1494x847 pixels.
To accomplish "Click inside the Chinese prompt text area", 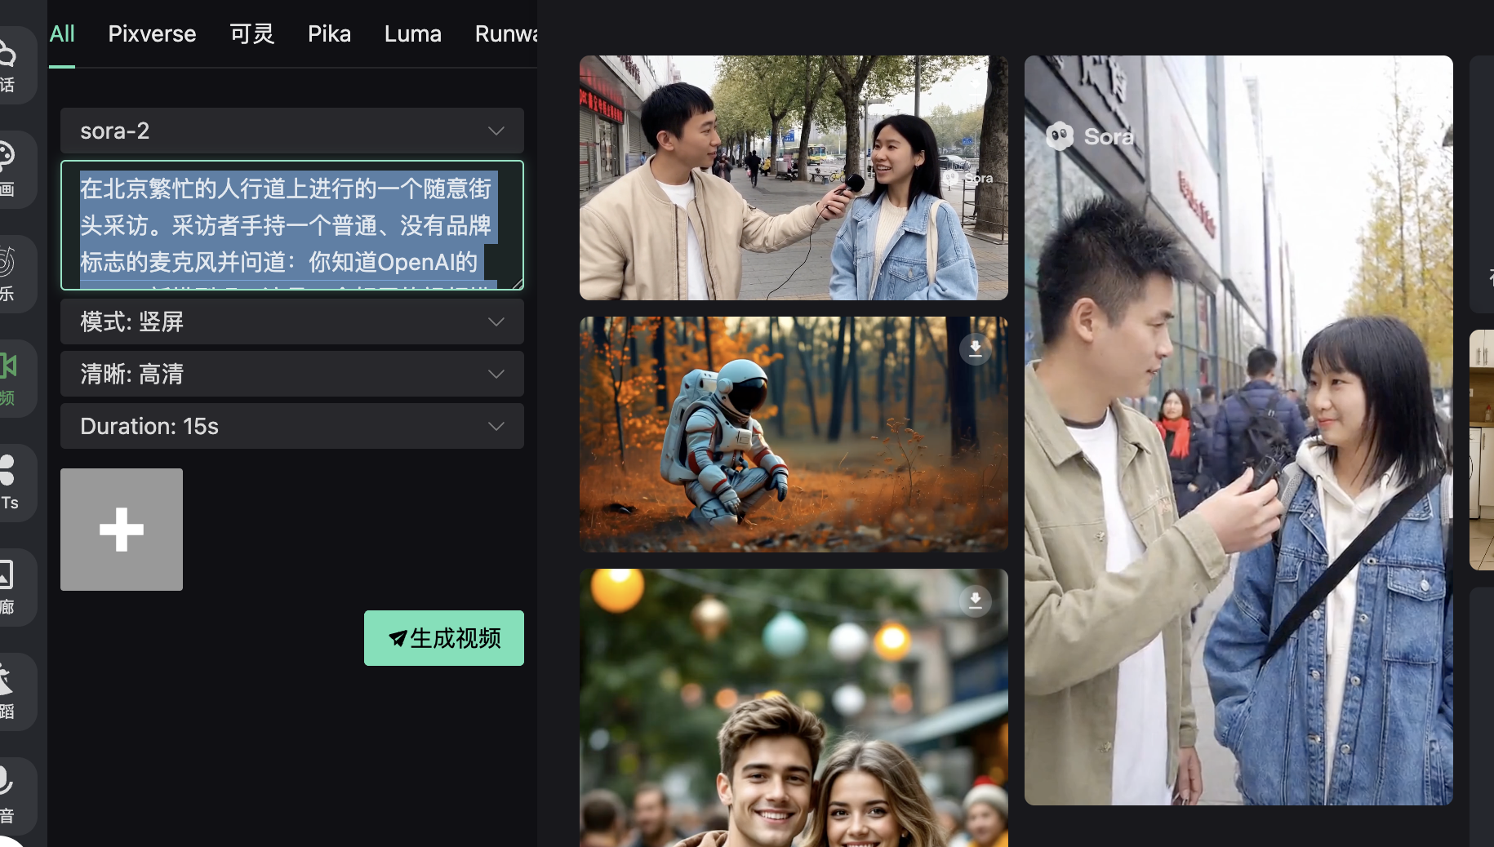I will [291, 225].
